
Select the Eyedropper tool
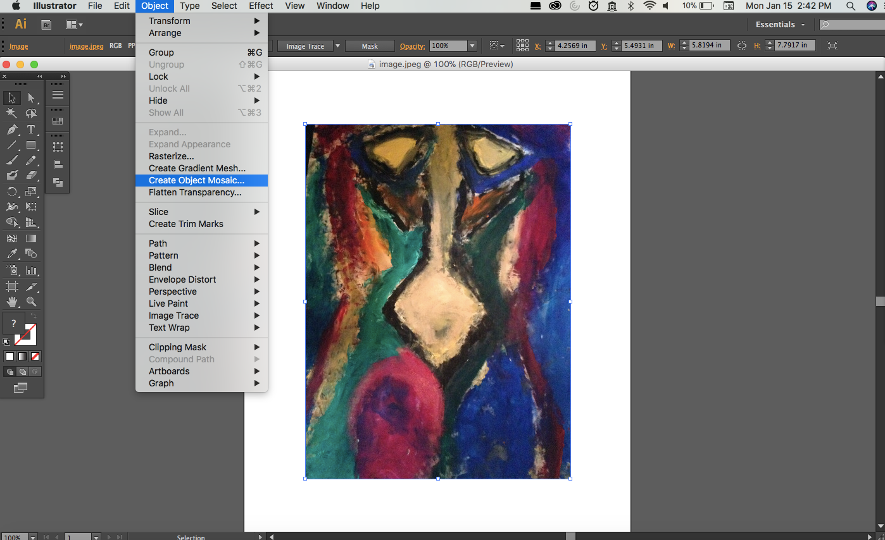(x=11, y=254)
